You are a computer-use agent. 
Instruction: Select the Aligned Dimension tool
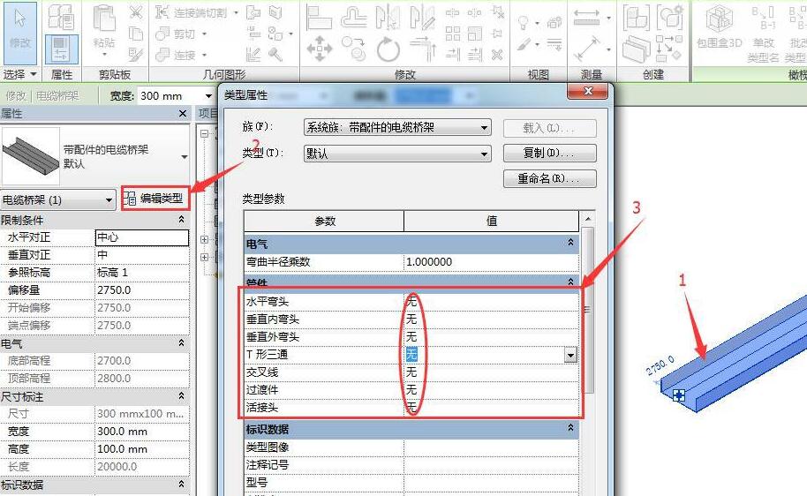tap(587, 49)
